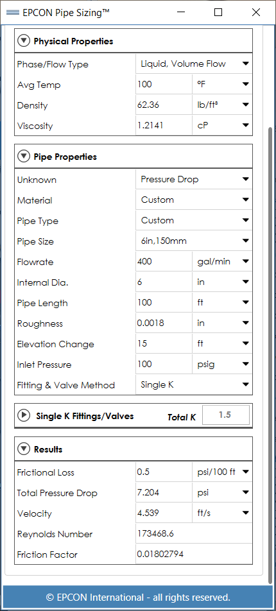
Task: Change the Frictional Loss unit
Action: [x=222, y=472]
